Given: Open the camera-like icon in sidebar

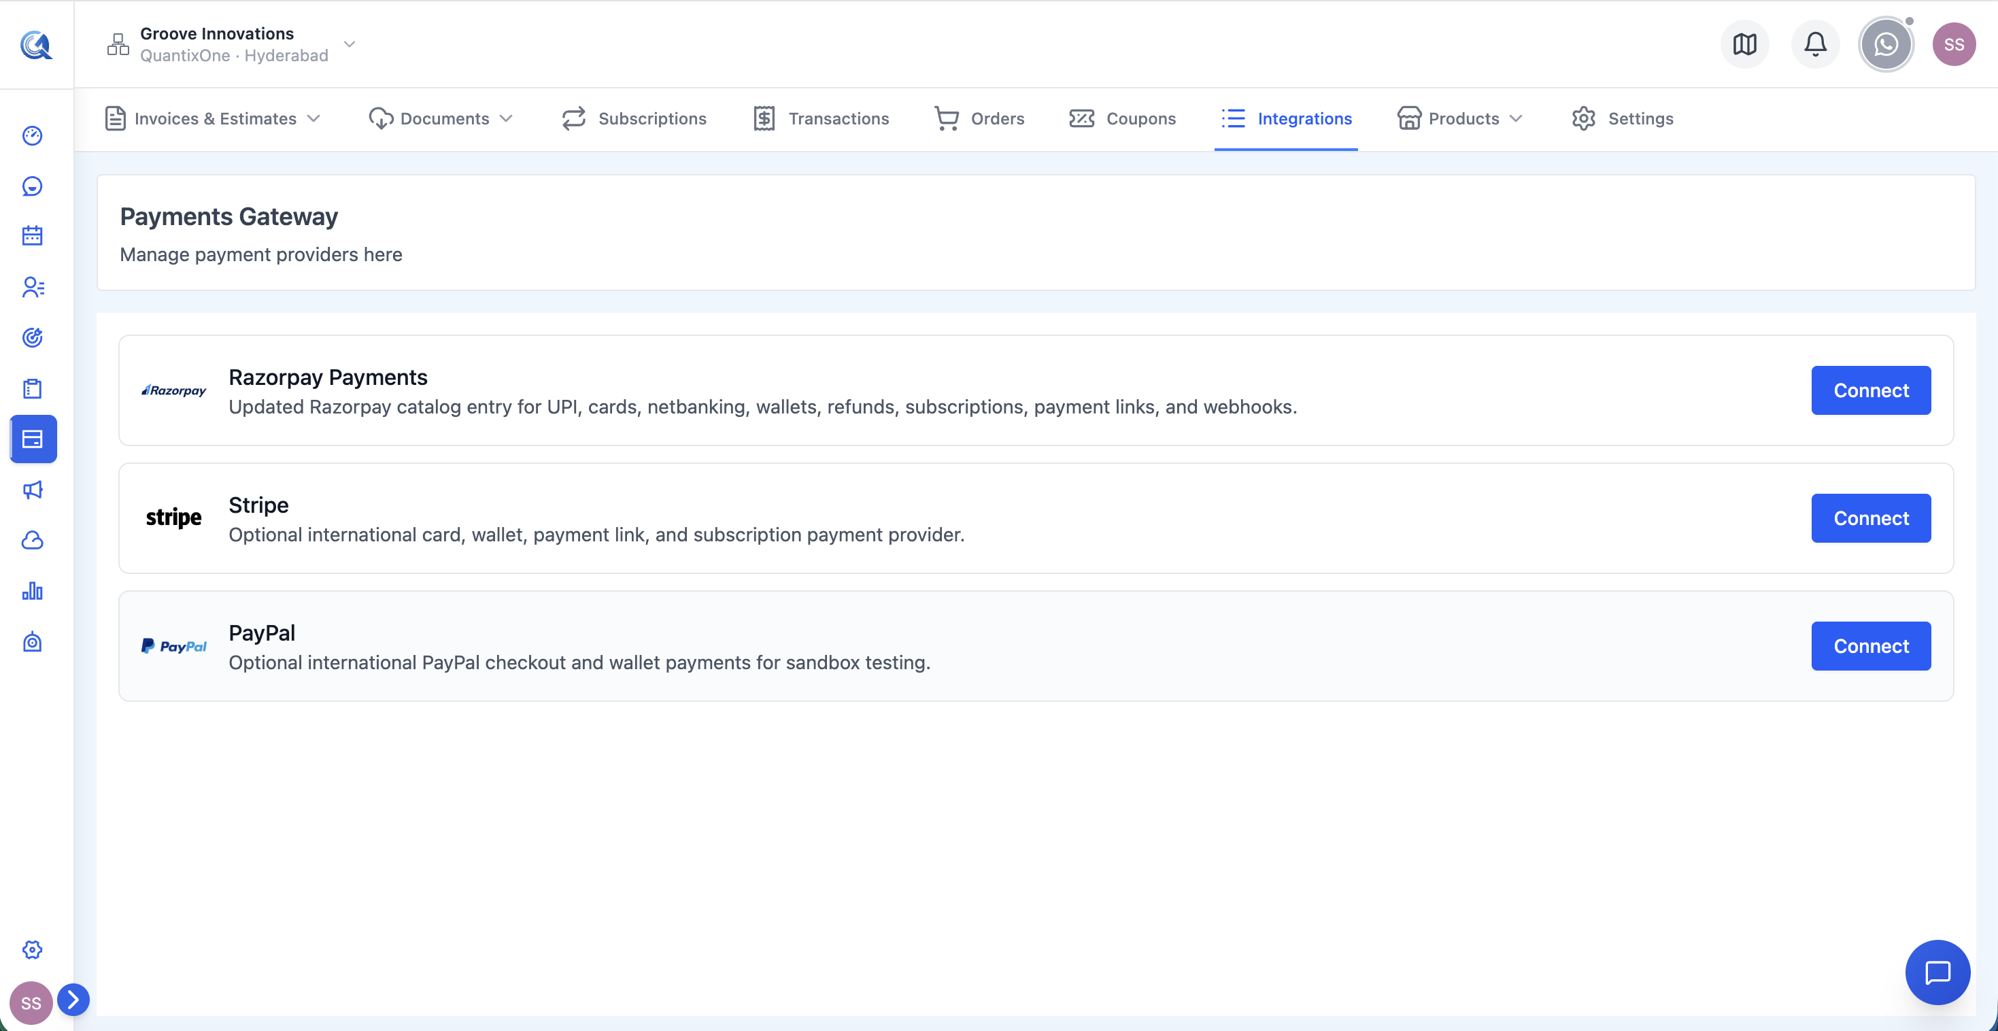Looking at the screenshot, I should [33, 641].
